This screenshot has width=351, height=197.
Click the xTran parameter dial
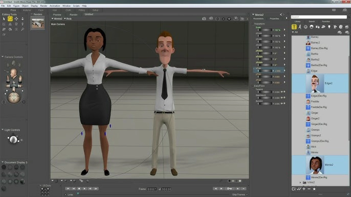[265, 71]
